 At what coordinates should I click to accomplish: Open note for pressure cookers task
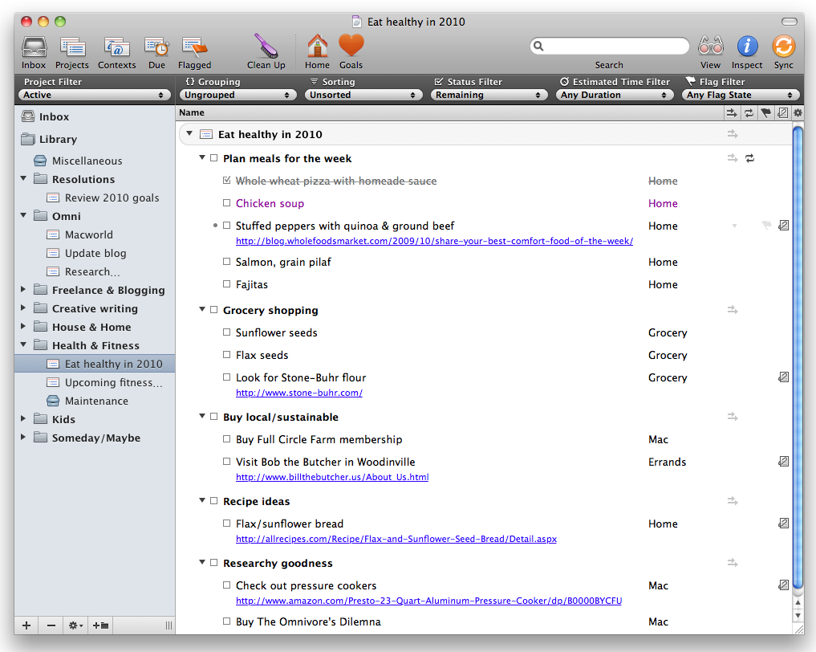[783, 585]
